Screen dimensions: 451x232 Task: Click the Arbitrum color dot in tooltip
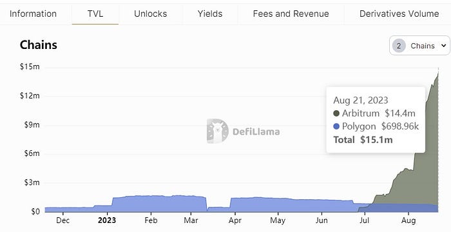coord(336,113)
